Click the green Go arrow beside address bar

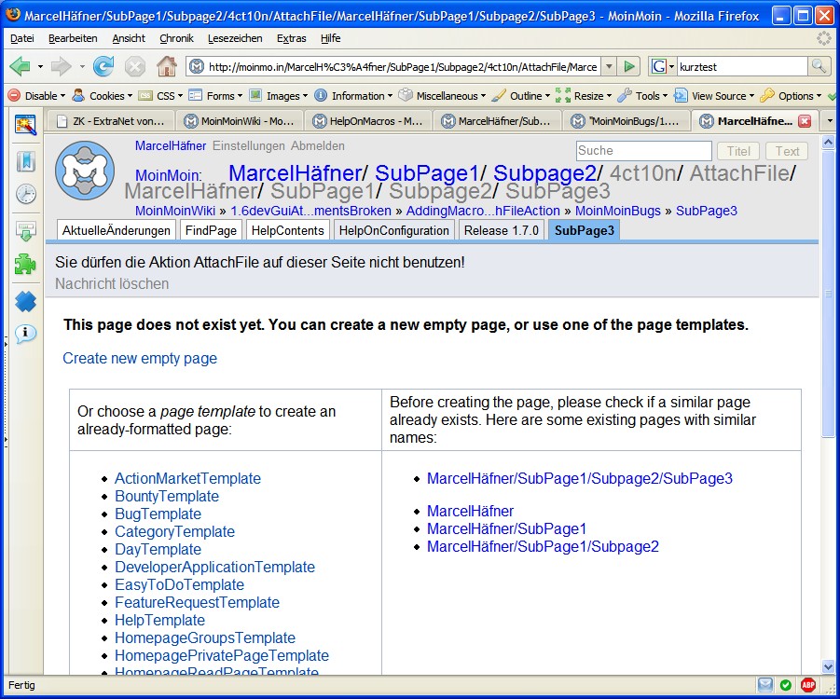click(x=629, y=66)
